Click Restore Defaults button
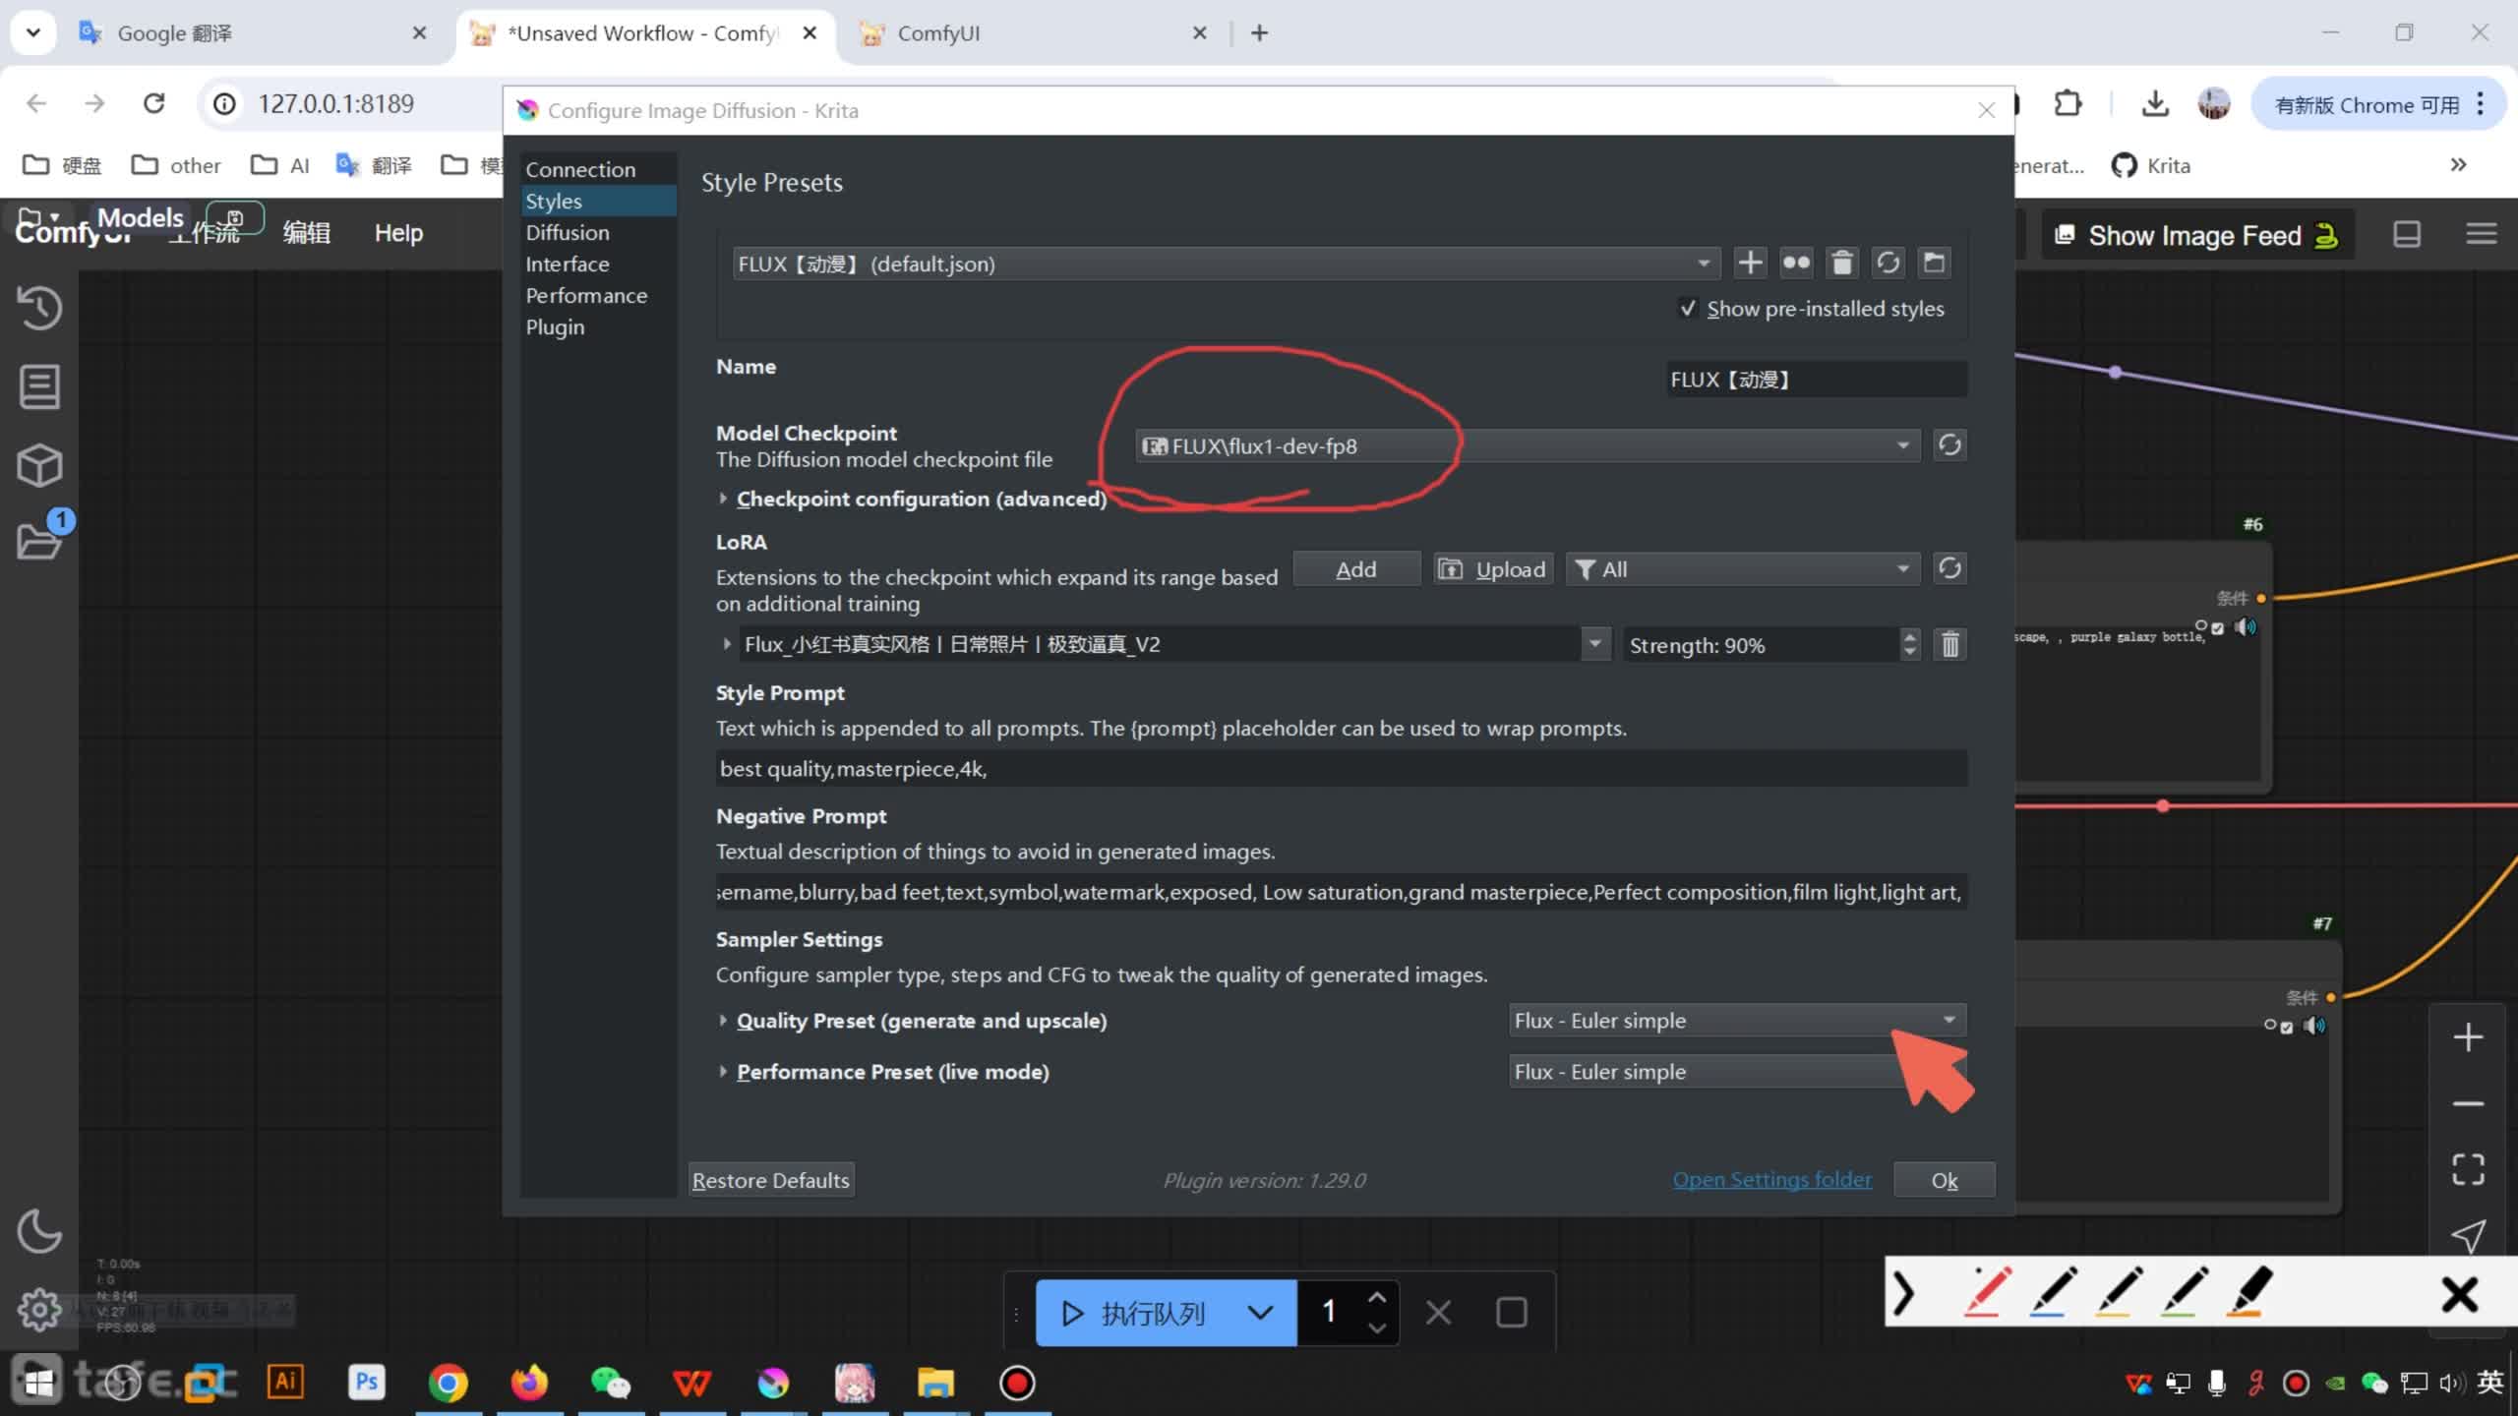This screenshot has height=1416, width=2518. (770, 1180)
